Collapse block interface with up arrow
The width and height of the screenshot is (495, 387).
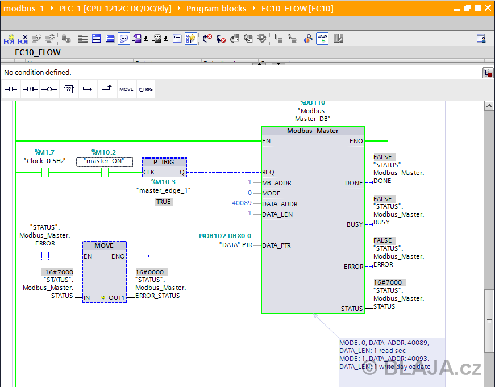260,64
